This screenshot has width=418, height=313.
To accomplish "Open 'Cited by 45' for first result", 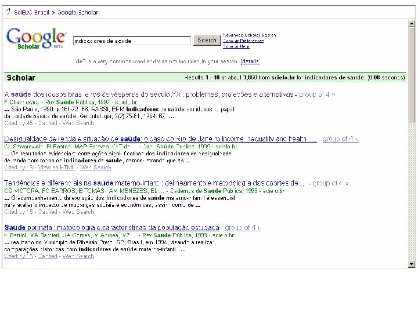I will coord(19,123).
